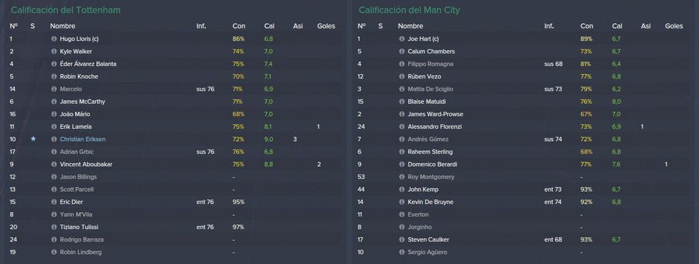Open Domenico Berardi's player profile
The height and width of the screenshot is (264, 699).
coord(432,164)
